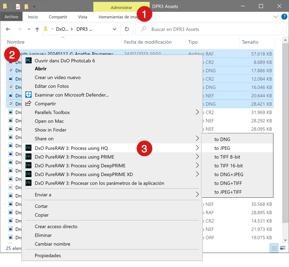Sort by the Nombre column header
Image resolution: width=289 pixels, height=267 pixels.
tap(15, 42)
